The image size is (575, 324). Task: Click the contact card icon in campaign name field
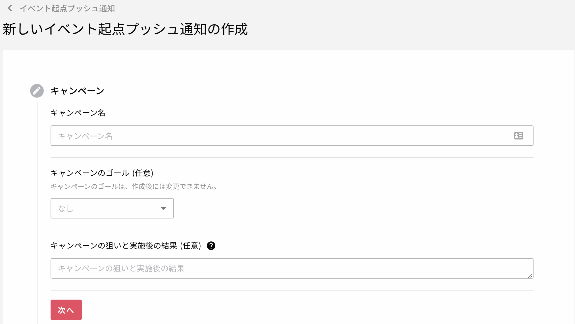coord(519,136)
